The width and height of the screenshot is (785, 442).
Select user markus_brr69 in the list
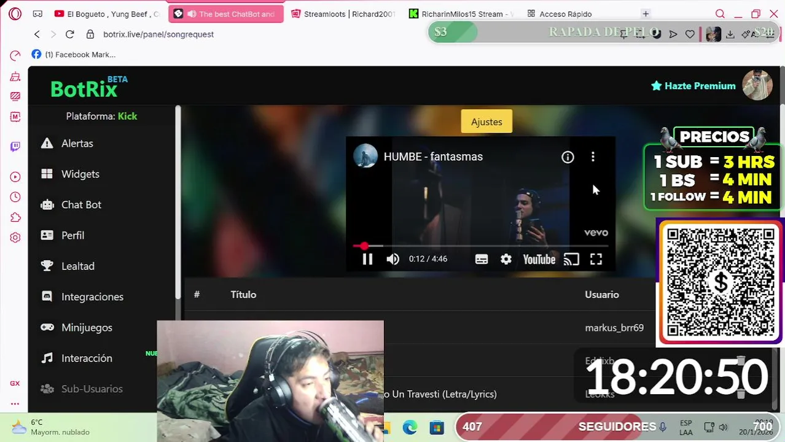pyautogui.click(x=614, y=328)
